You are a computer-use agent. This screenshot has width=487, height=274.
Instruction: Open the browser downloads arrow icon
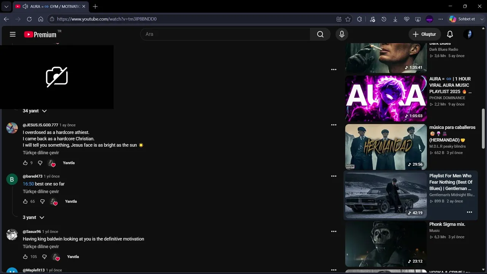click(x=395, y=19)
